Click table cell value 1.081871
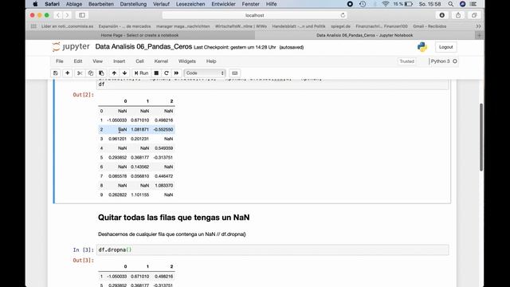Viewport: 510px width, 287px height. click(140, 129)
